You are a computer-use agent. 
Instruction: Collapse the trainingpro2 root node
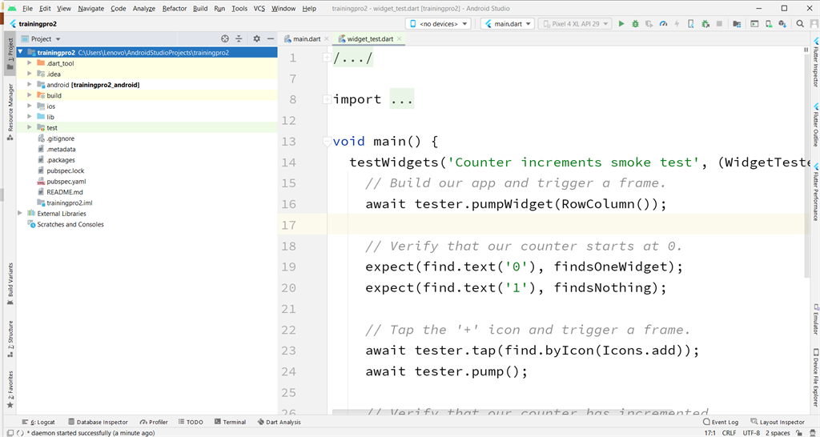[x=20, y=52]
